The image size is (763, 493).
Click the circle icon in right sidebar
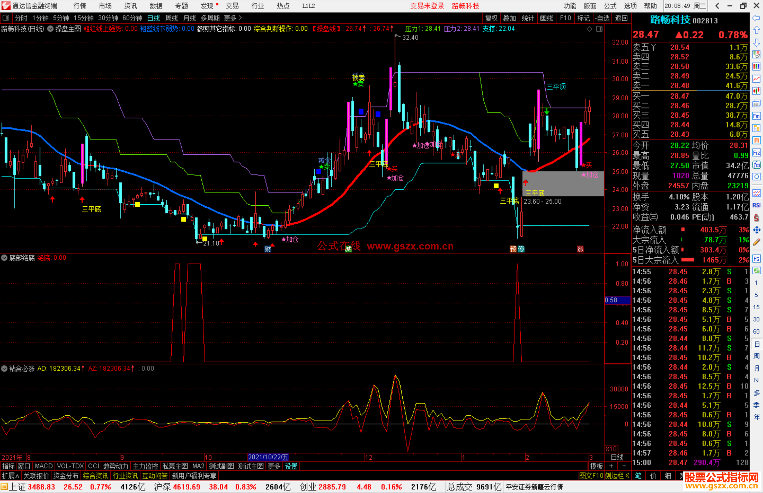pyautogui.click(x=756, y=177)
